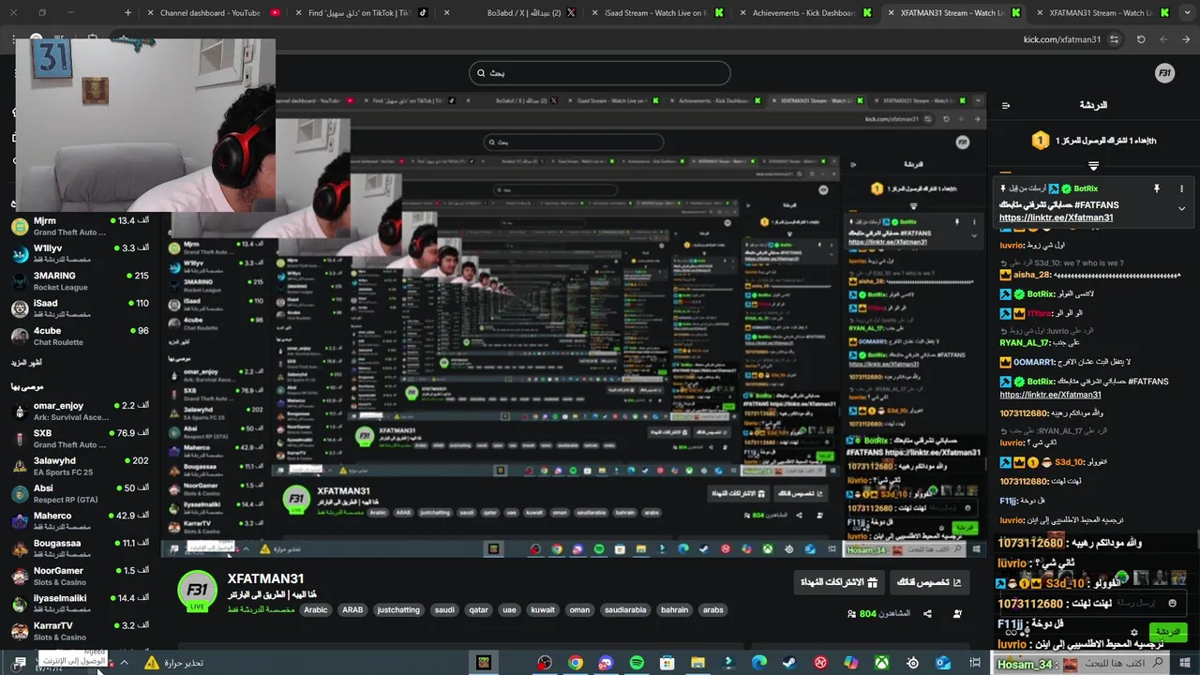Image resolution: width=1200 pixels, height=675 pixels.
Task: Click the Kick search field
Action: pos(600,73)
